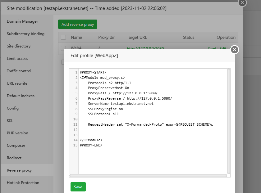261x193 pixels.
Task: Switch to URL rewrite section
Action: (17, 83)
